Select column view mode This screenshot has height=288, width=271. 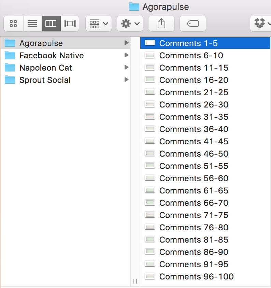click(51, 24)
